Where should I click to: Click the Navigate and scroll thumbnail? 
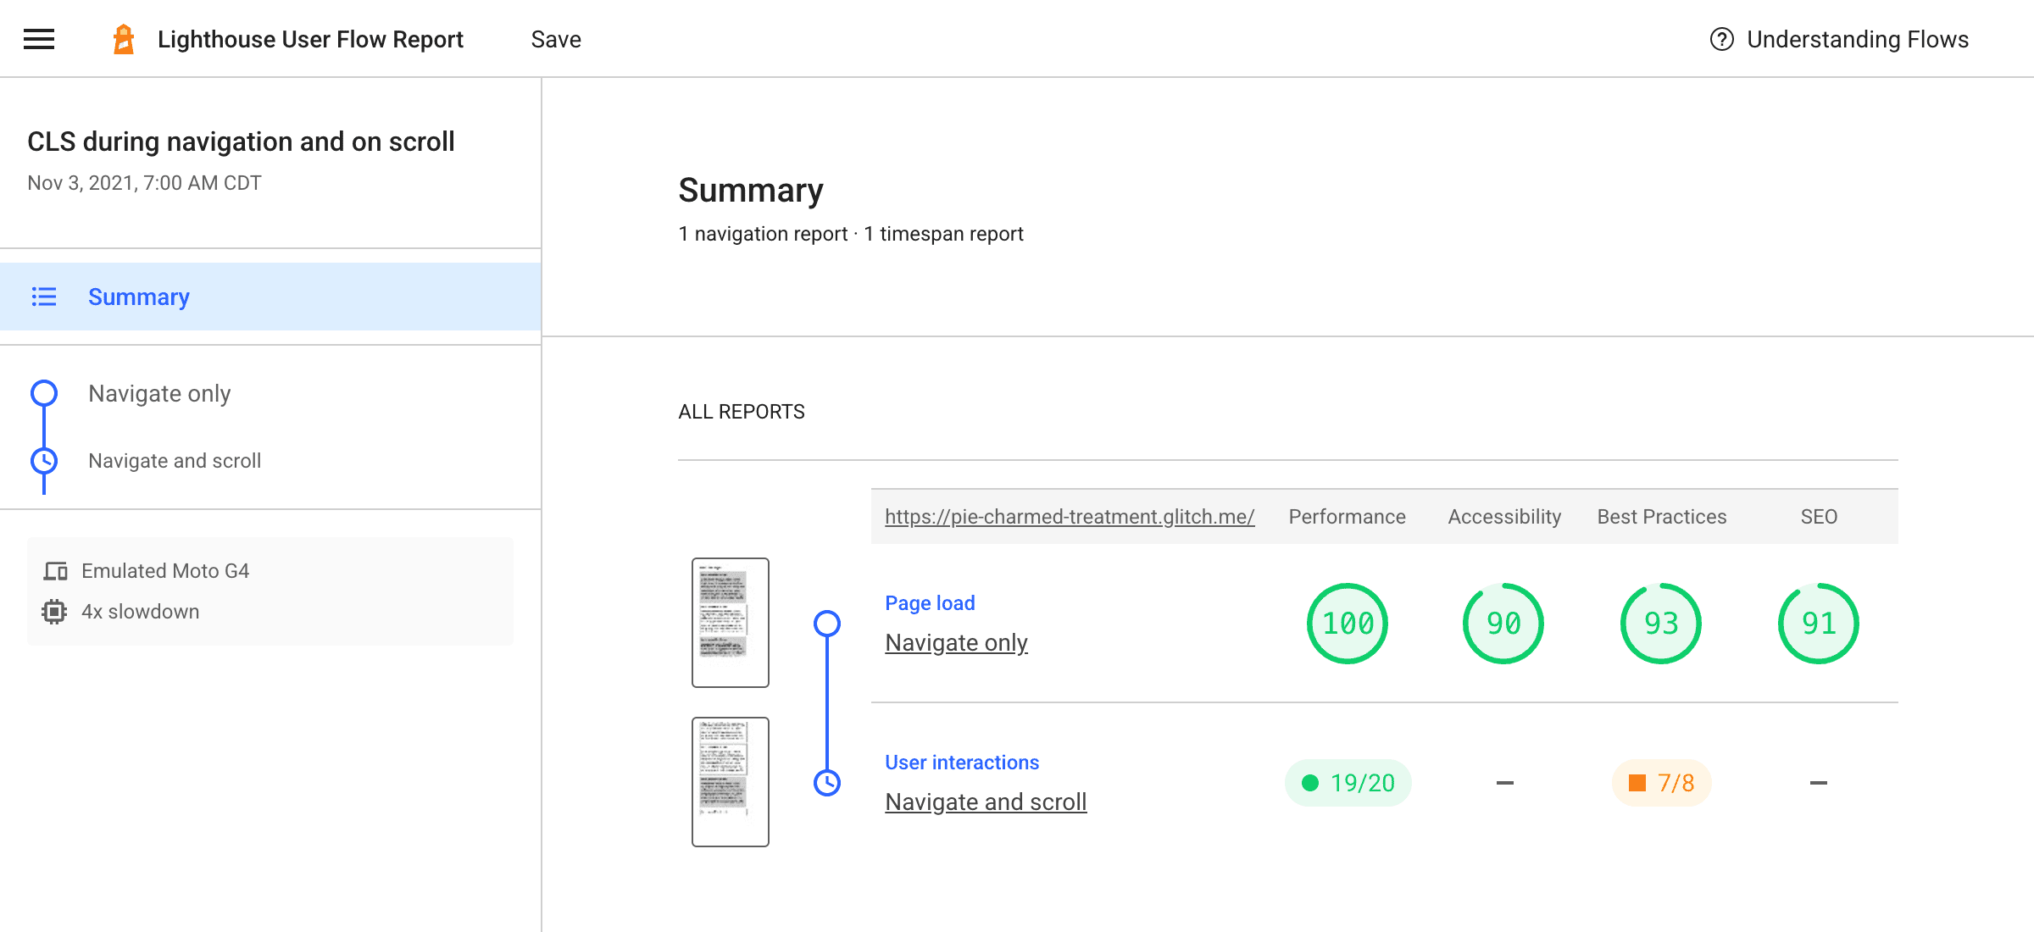pos(729,782)
